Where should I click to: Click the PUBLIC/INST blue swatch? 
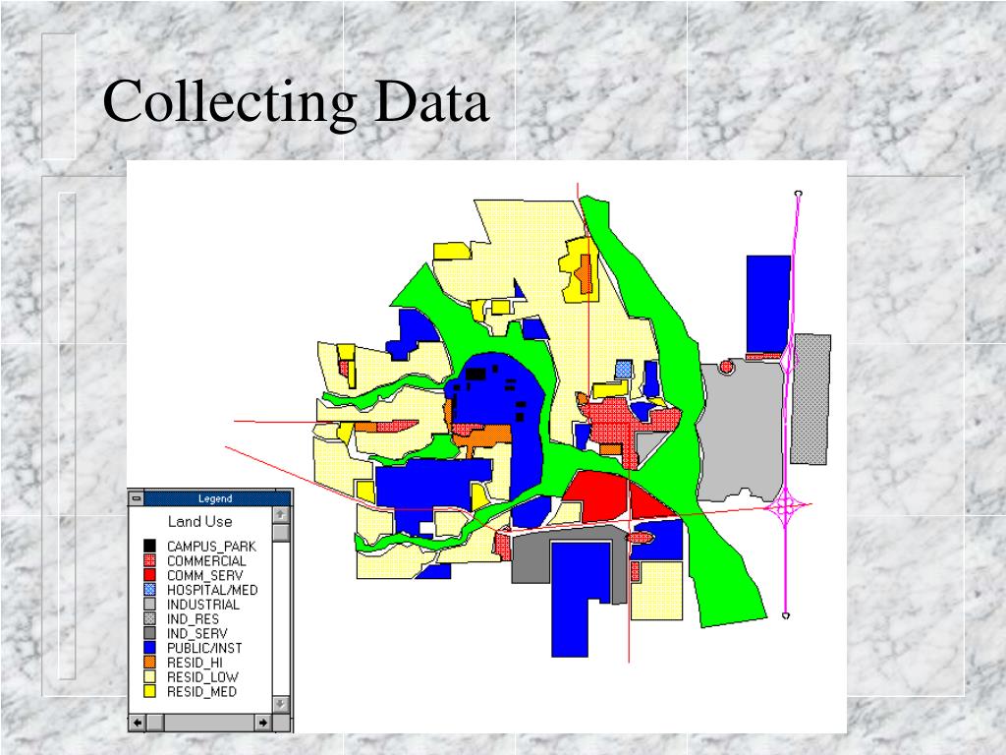[x=149, y=648]
